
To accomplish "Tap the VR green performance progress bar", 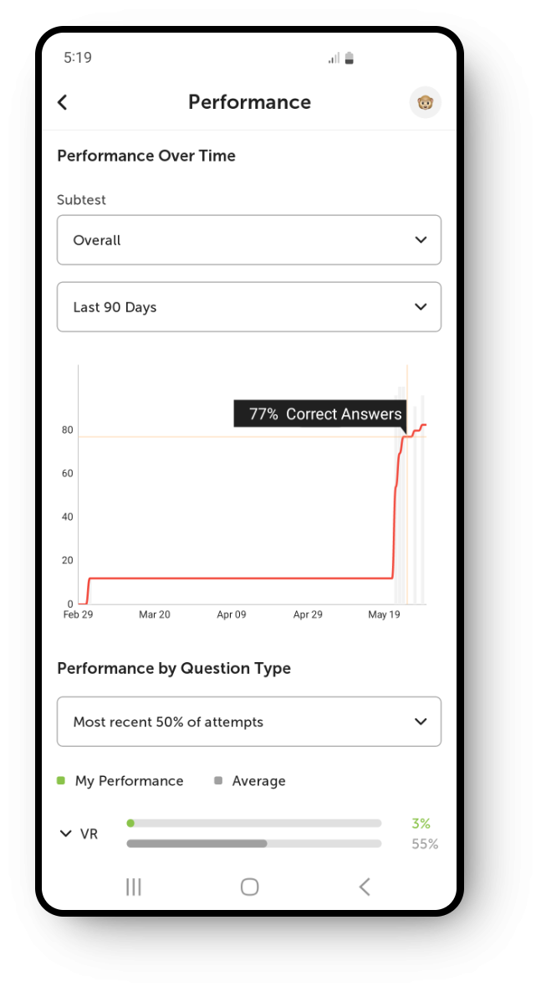I will [x=254, y=823].
